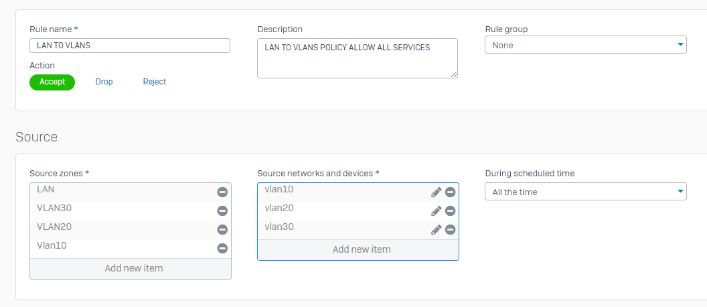Set rule action to Reject

coord(155,82)
